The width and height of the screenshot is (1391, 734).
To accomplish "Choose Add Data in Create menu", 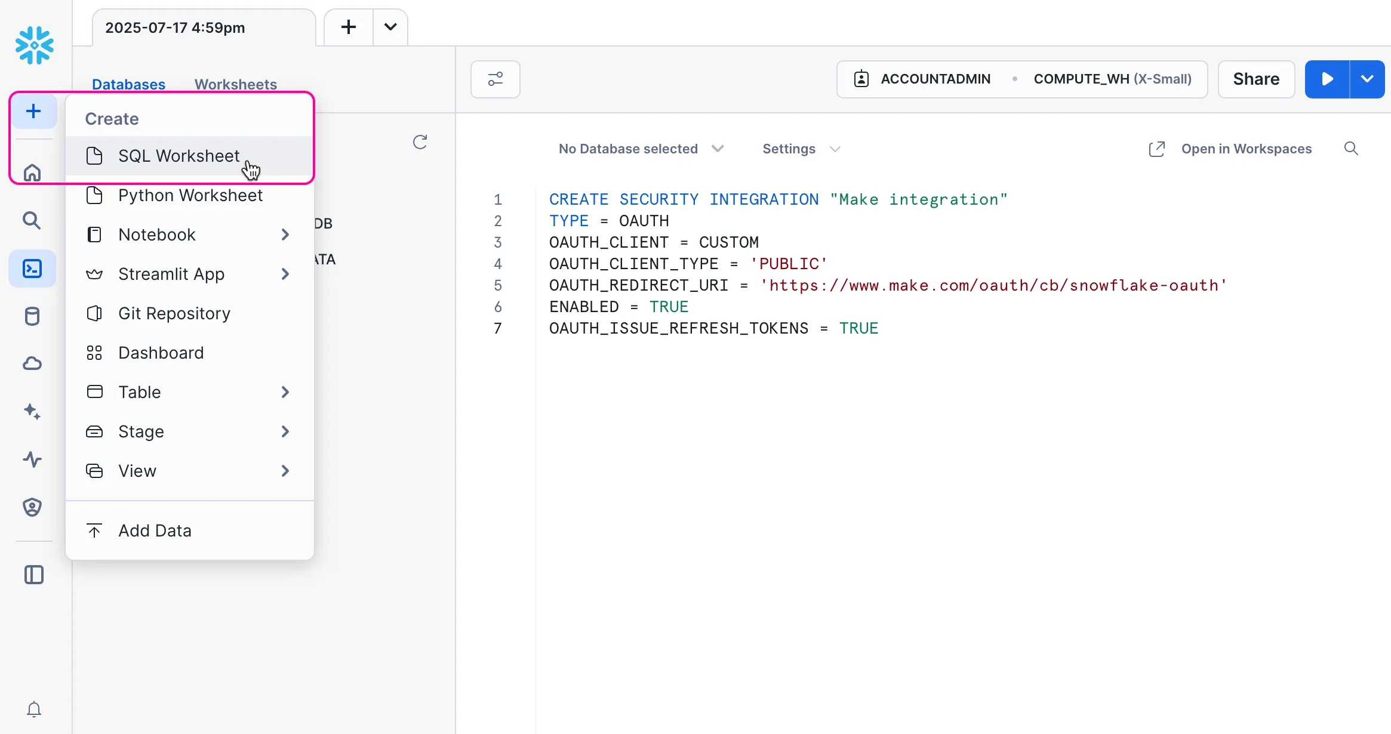I will (x=155, y=531).
